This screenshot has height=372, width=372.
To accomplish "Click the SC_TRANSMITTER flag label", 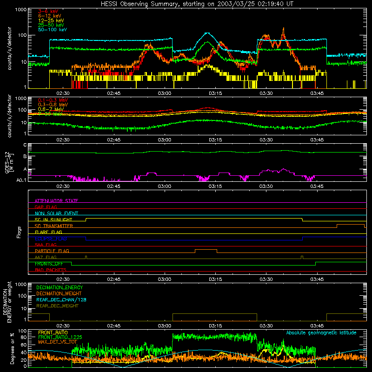I will (54, 226).
